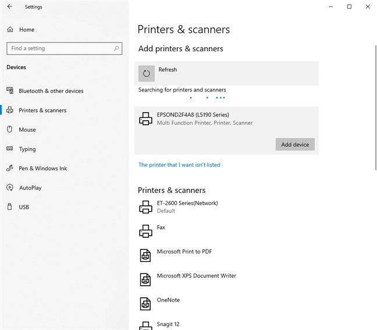Select the Bluetooth & other devices icon

[10, 91]
